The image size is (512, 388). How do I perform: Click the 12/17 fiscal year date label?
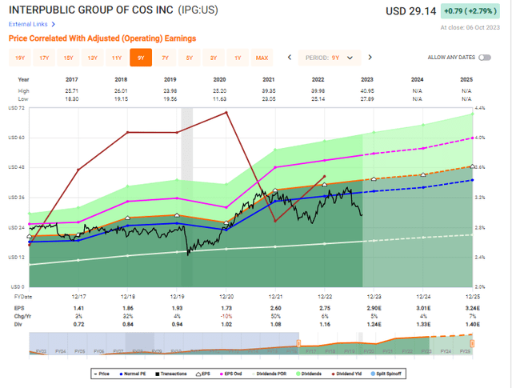pos(78,297)
